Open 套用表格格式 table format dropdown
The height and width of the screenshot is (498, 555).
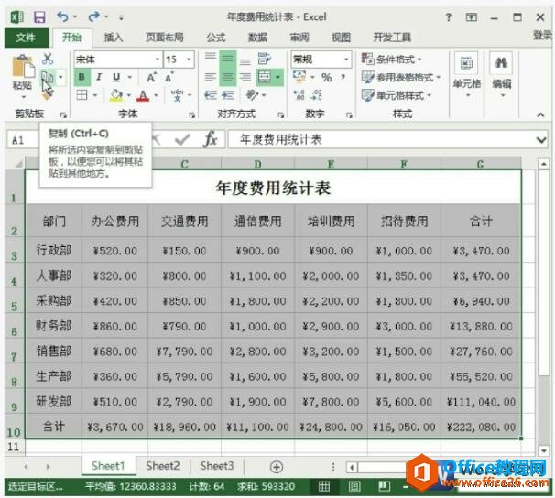click(x=400, y=77)
